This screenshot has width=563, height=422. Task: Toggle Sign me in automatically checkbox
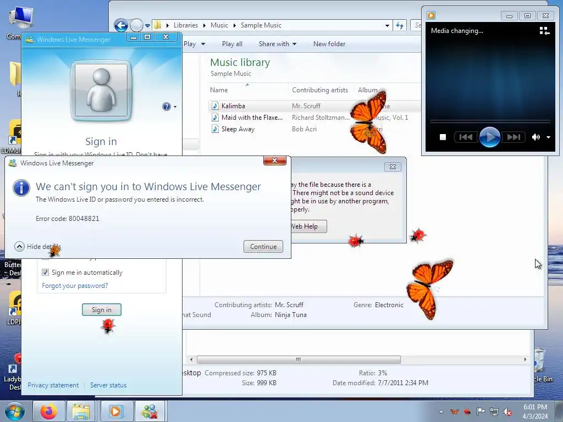click(45, 273)
